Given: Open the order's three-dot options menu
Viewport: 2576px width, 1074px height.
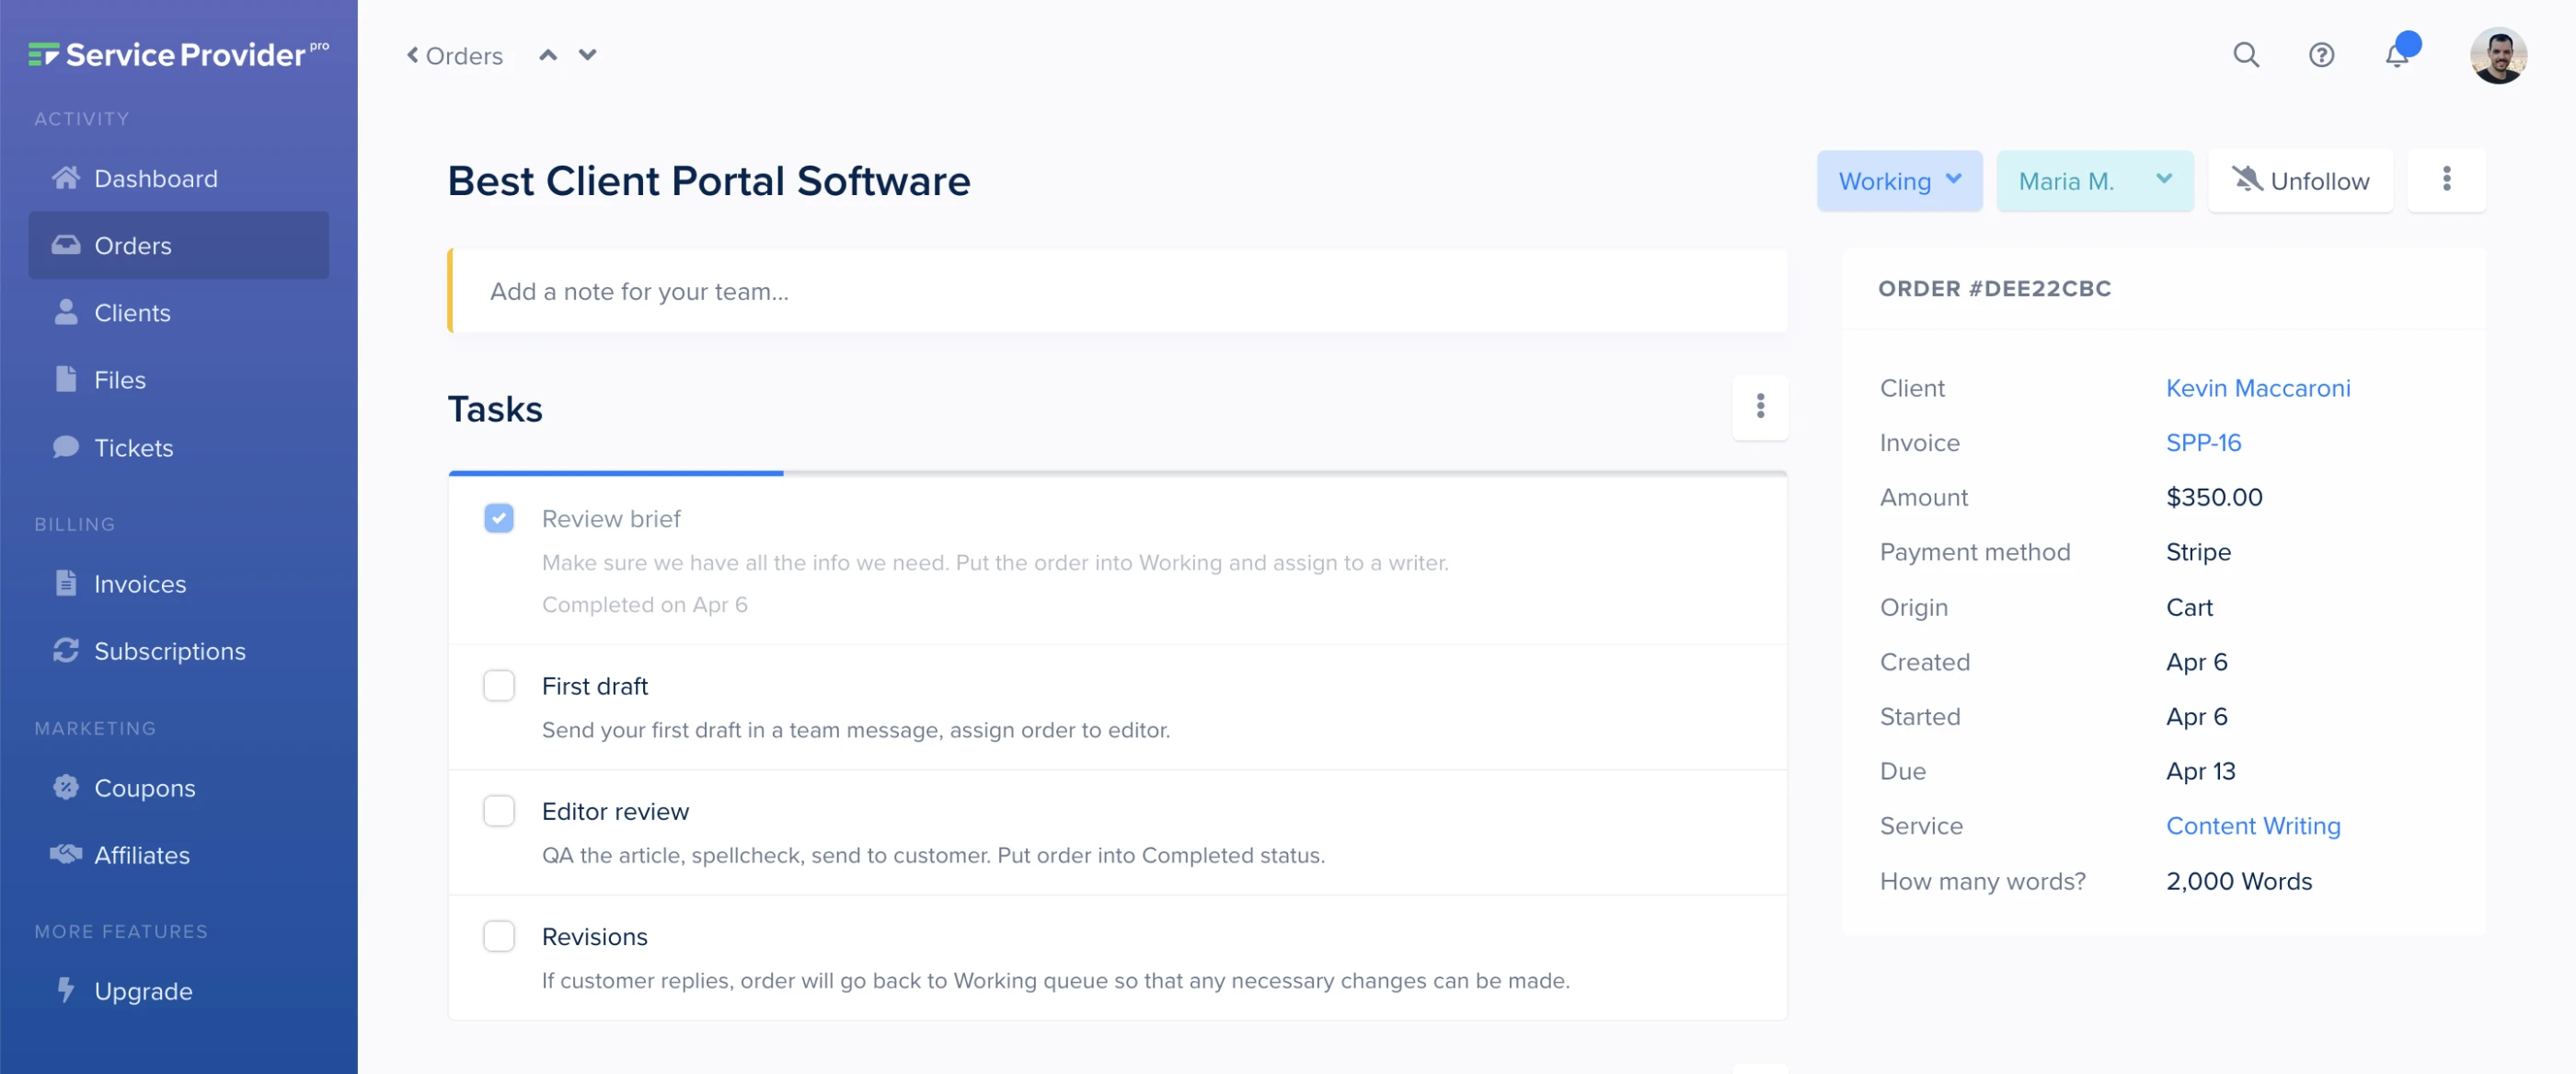Looking at the screenshot, I should pyautogui.click(x=2446, y=180).
